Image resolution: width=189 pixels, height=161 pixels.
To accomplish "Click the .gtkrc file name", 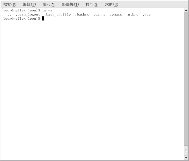I will 132,15.
